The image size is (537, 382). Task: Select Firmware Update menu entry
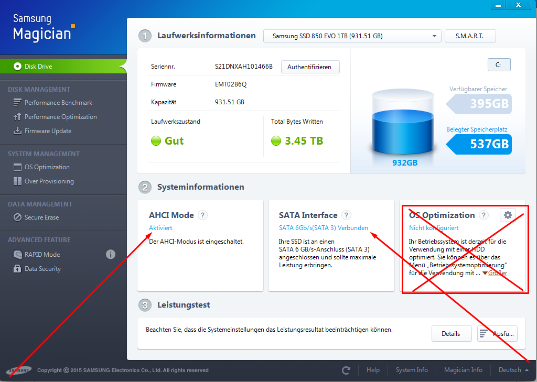pos(48,131)
